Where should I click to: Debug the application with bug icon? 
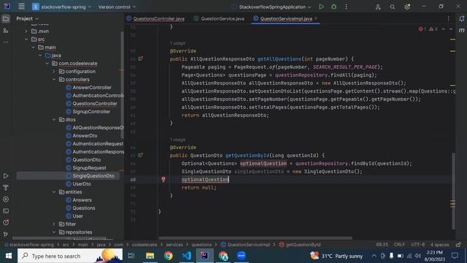point(333,7)
